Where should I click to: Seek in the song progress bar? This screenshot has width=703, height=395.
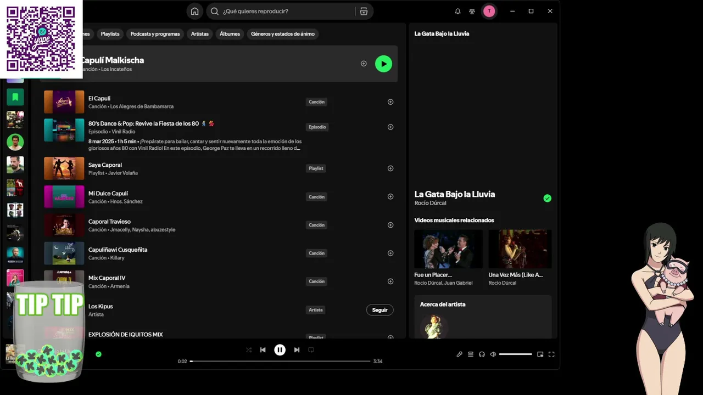click(x=280, y=362)
